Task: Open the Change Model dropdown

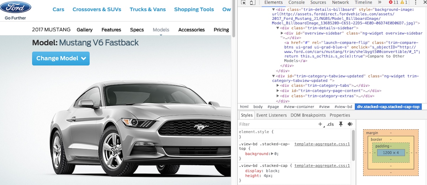Action: [61, 59]
